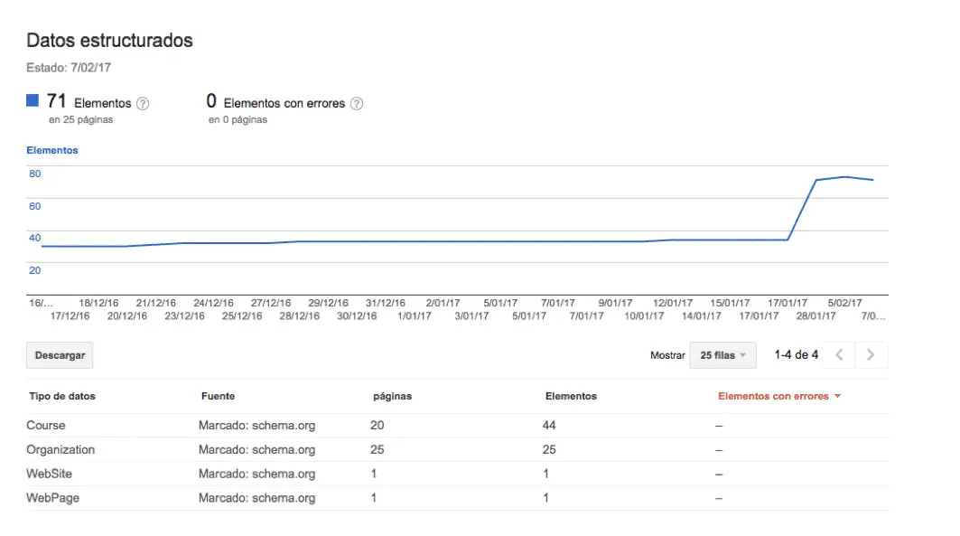Expand the Mostrar rows-per-page selector
The height and width of the screenshot is (536, 960).
coord(722,355)
